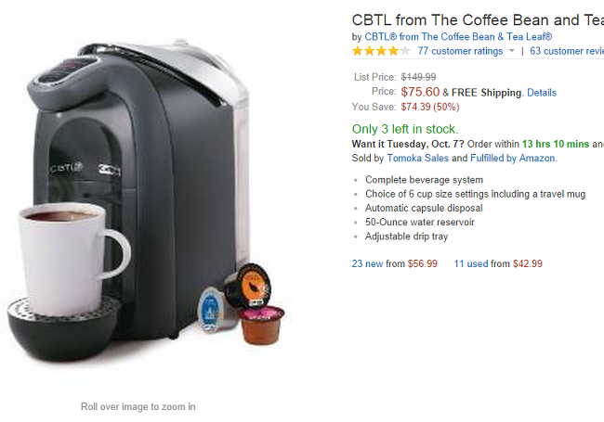Click the pink capsule in product image
604x422 pixels.
[261, 326]
